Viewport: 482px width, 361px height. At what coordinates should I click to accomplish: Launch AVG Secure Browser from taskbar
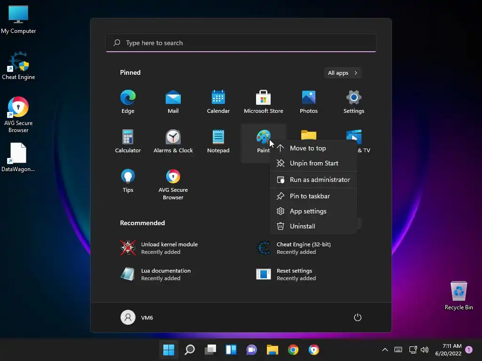(313, 350)
